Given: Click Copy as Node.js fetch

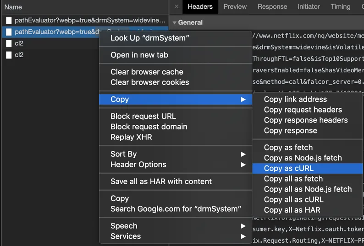Looking at the screenshot, I should click(303, 158).
